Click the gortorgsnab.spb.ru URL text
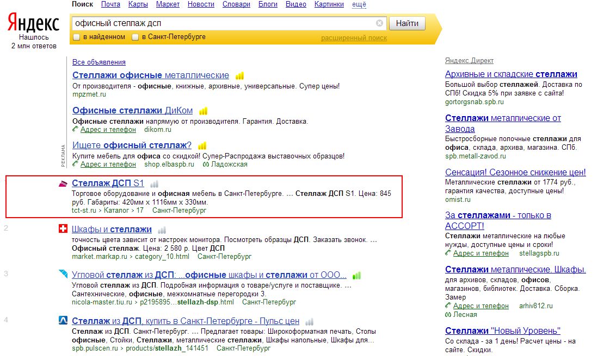Image resolution: width=616 pixels, height=356 pixels. tap(474, 102)
